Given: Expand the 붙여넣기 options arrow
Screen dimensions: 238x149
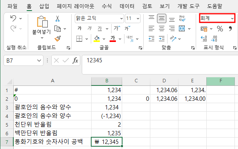Looking at the screenshot, I should click(x=42, y=38).
